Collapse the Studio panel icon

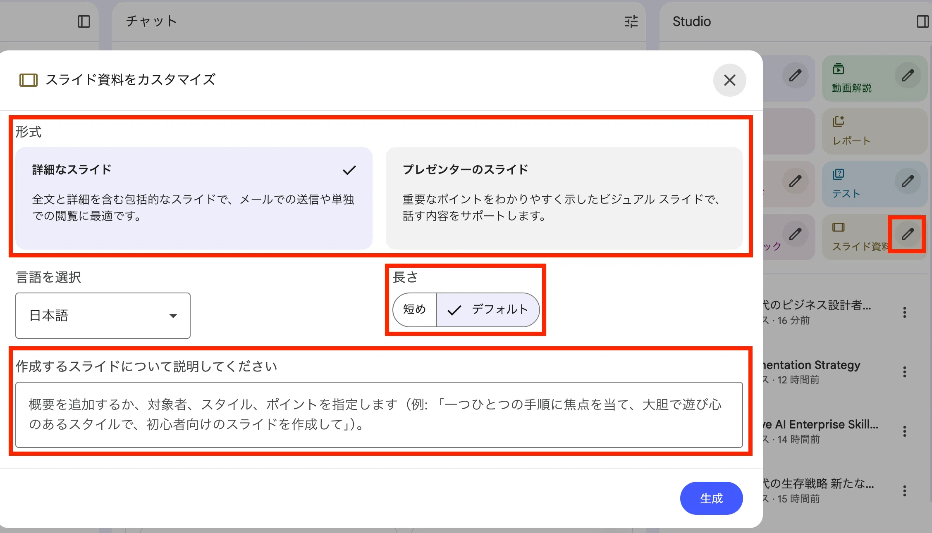coord(922,21)
